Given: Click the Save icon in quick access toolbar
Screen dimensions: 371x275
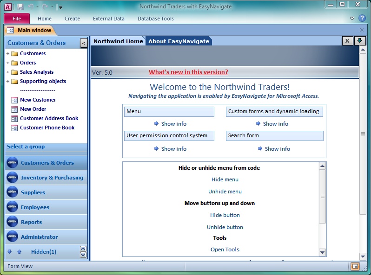Looking at the screenshot, I should pos(20,7).
